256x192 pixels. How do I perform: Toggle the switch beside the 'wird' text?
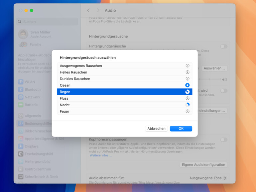(224, 91)
